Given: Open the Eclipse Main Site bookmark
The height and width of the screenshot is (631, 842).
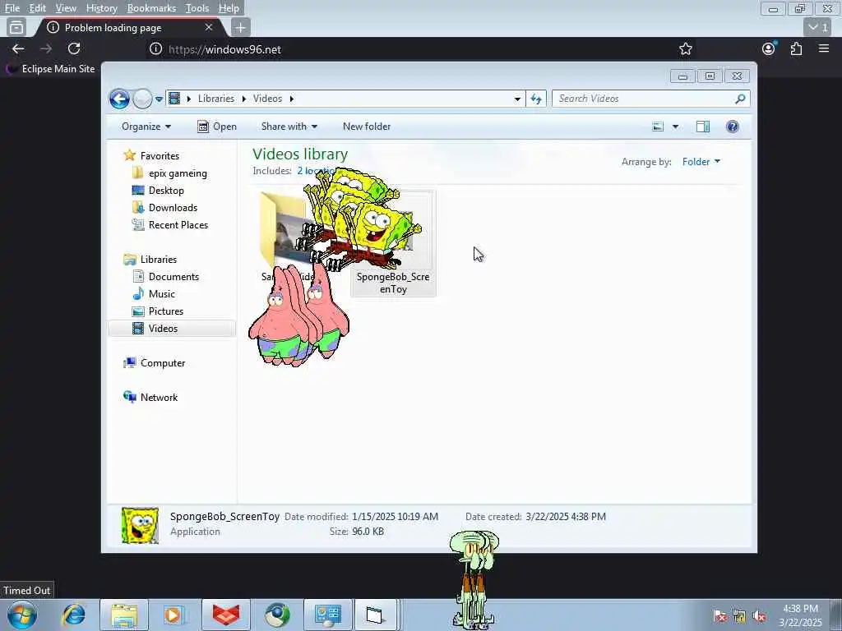Looking at the screenshot, I should (50, 69).
